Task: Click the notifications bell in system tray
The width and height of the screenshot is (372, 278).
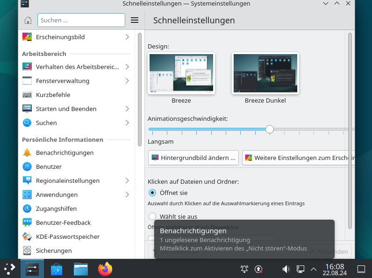Action: 244,269
